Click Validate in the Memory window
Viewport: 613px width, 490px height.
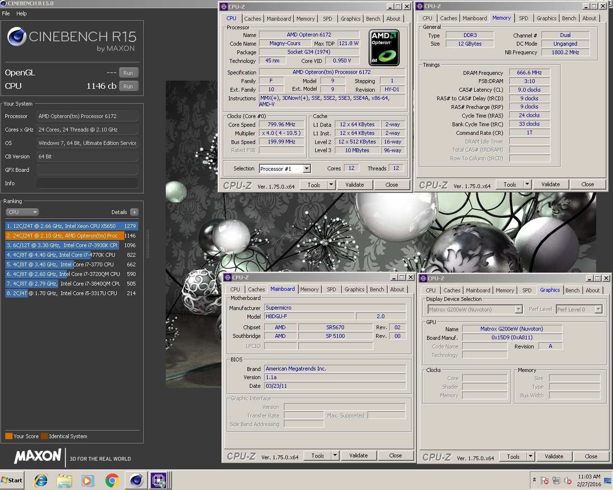(x=551, y=184)
